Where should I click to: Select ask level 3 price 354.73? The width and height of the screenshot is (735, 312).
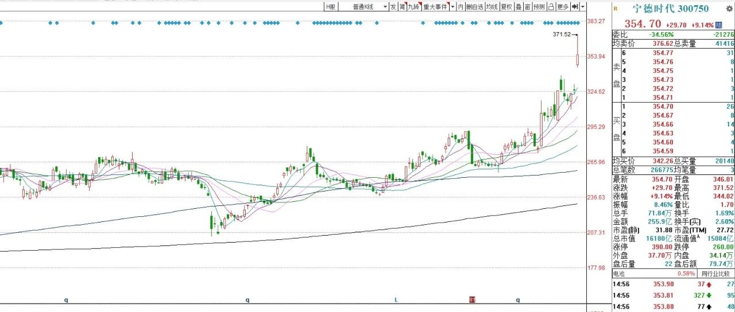(x=663, y=80)
